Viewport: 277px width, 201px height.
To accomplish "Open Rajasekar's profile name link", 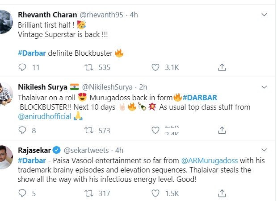I will tap(36, 149).
